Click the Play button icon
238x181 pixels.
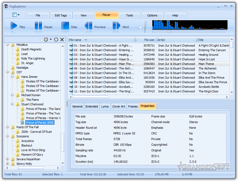(14, 26)
